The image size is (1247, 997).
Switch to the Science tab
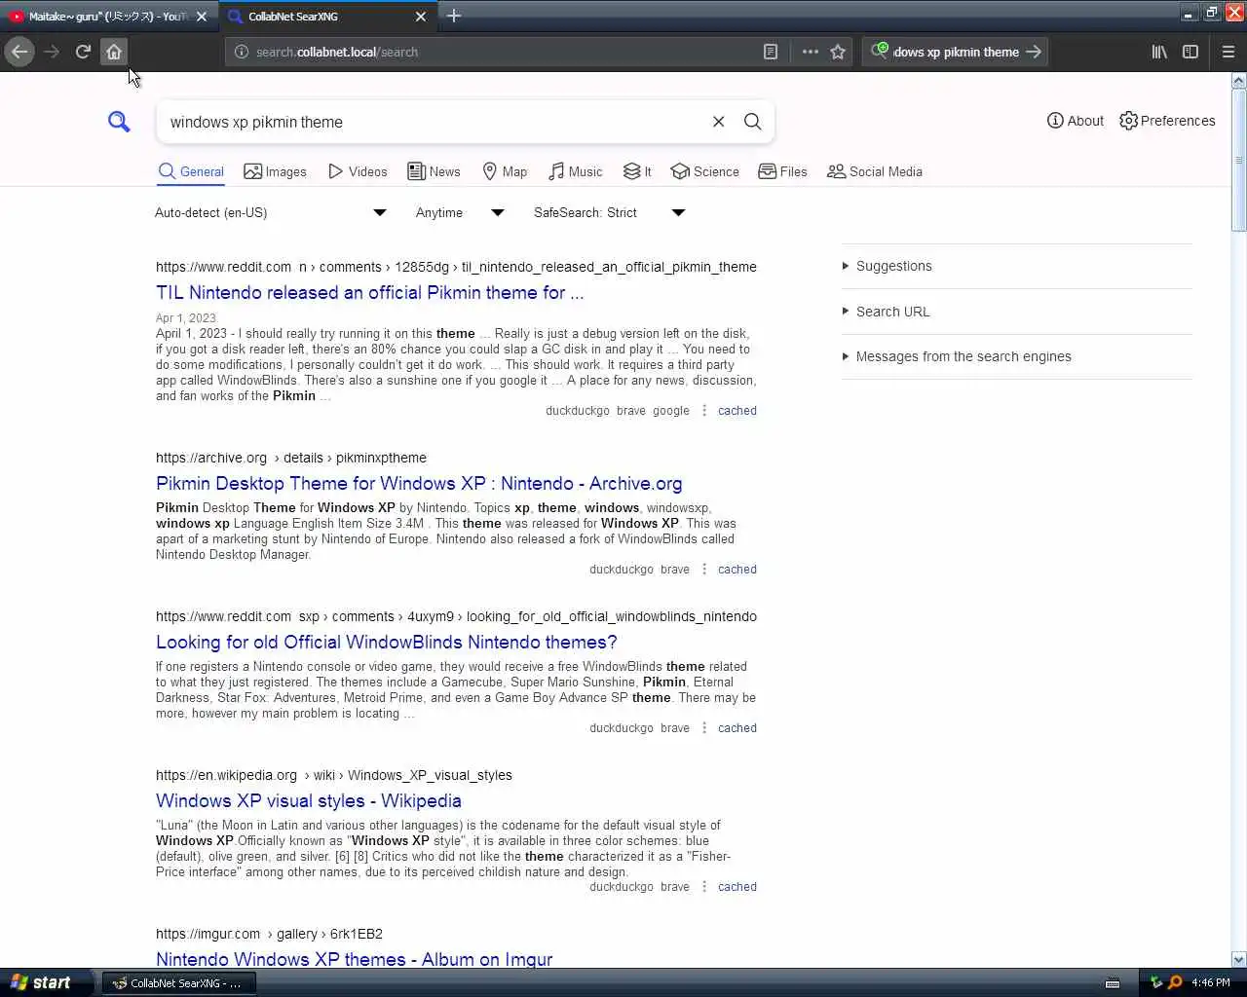[x=704, y=171]
